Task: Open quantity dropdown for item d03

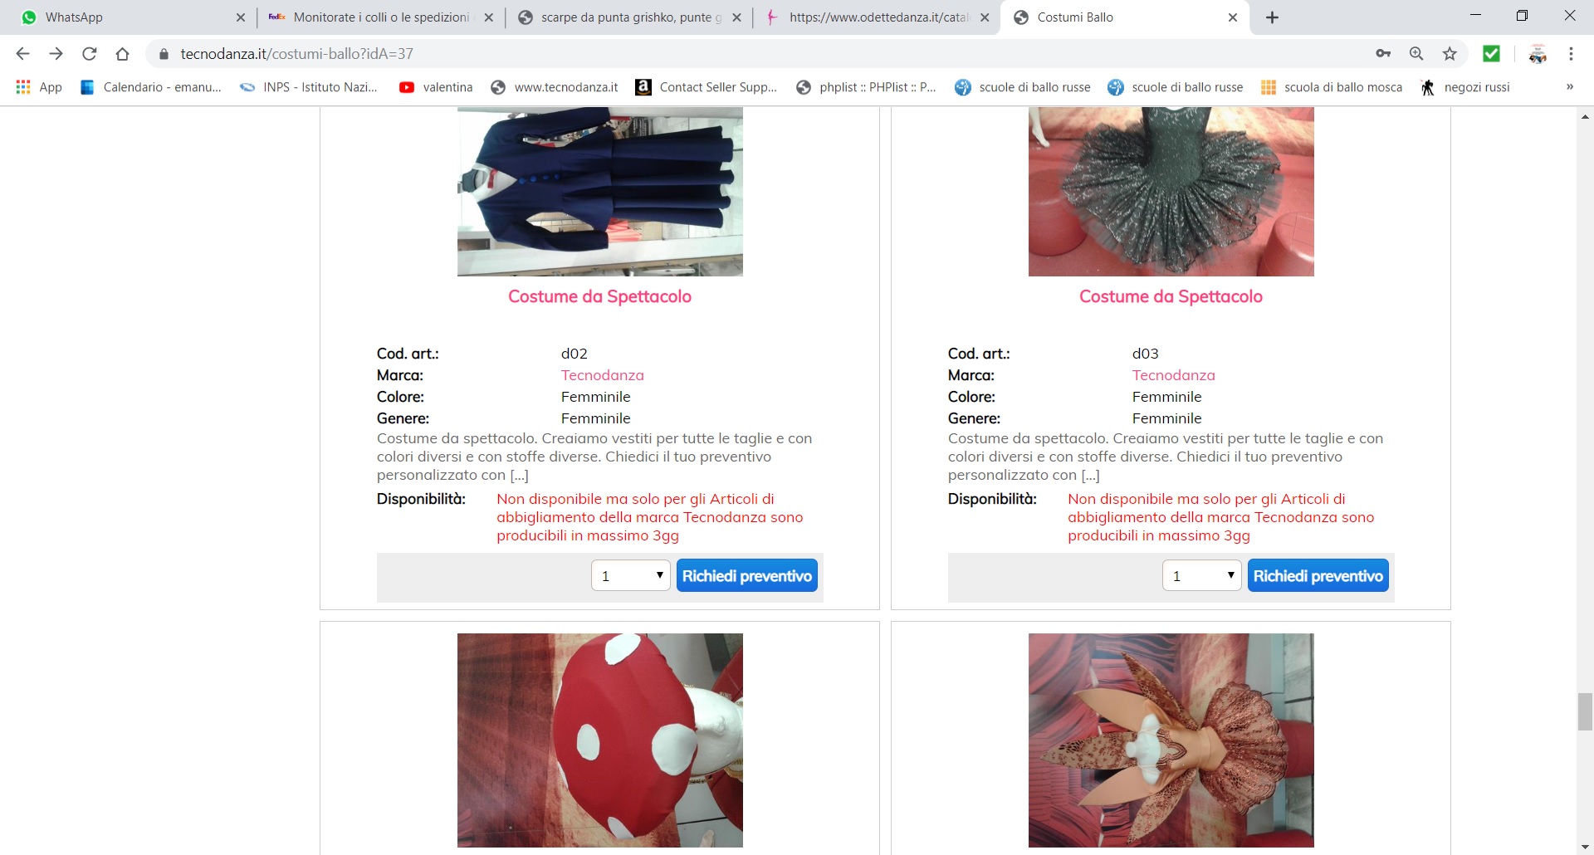Action: click(1202, 575)
